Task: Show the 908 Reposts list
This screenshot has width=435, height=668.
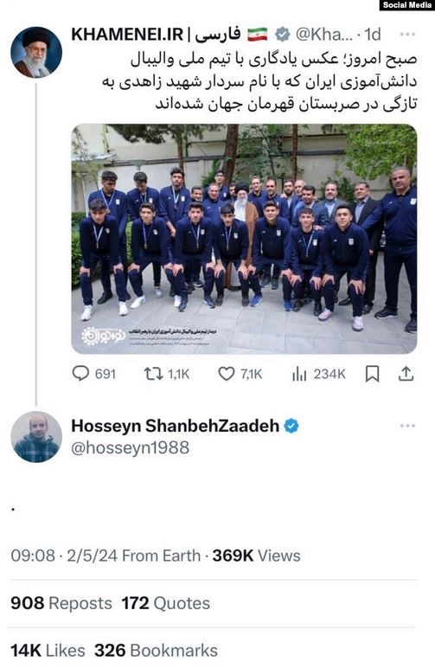Action: (x=61, y=603)
